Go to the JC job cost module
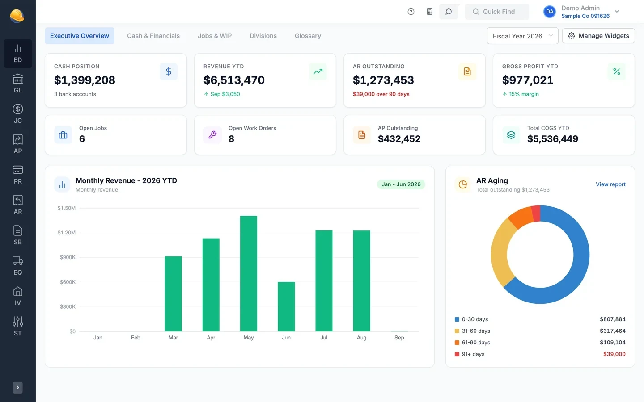 coord(18,114)
